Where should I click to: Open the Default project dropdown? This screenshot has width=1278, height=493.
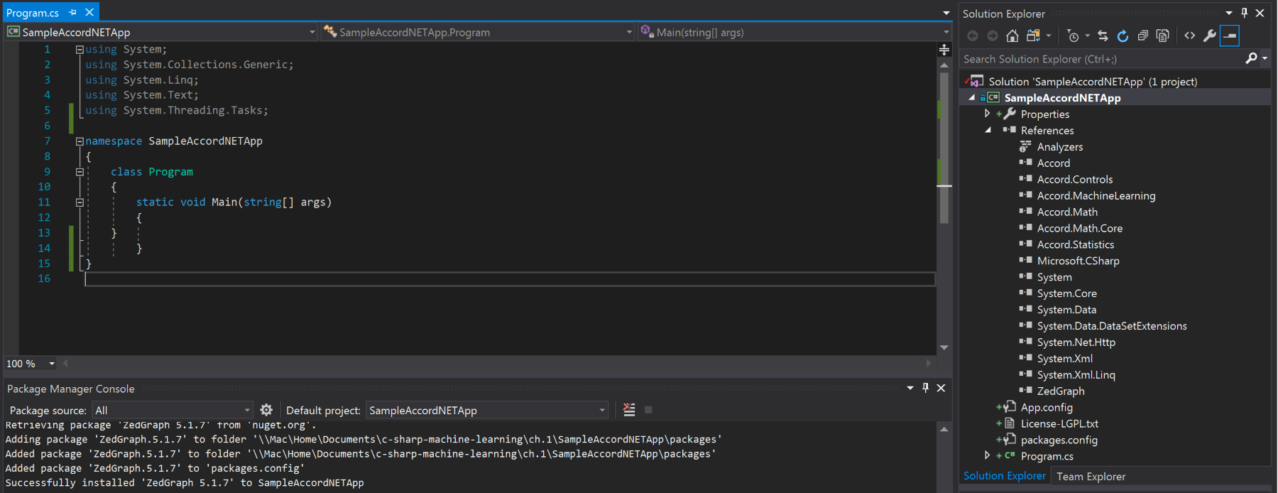click(487, 410)
